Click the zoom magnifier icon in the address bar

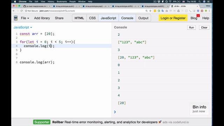146,11
